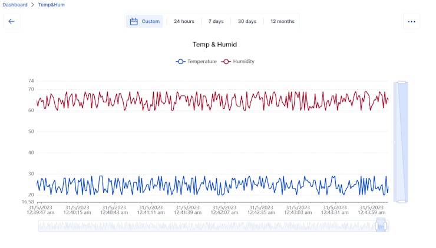Viewport: 436px width, 248px height.
Task: Select the Custom date range with calendar icon
Action: 144,22
